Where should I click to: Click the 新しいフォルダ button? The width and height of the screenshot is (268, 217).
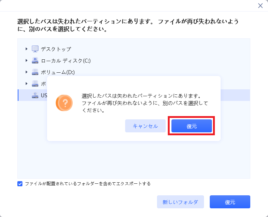pos(180,202)
